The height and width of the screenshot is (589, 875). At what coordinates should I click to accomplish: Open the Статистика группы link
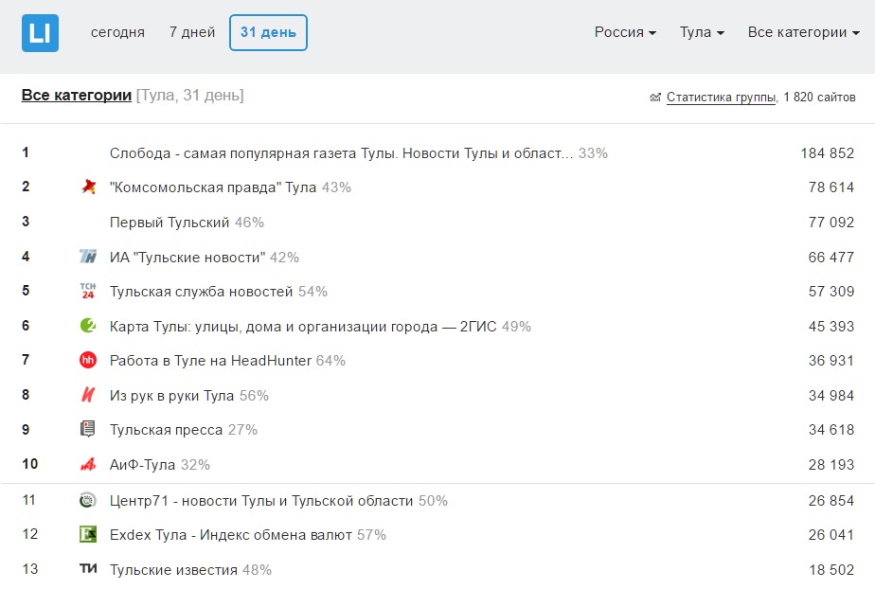(x=721, y=97)
